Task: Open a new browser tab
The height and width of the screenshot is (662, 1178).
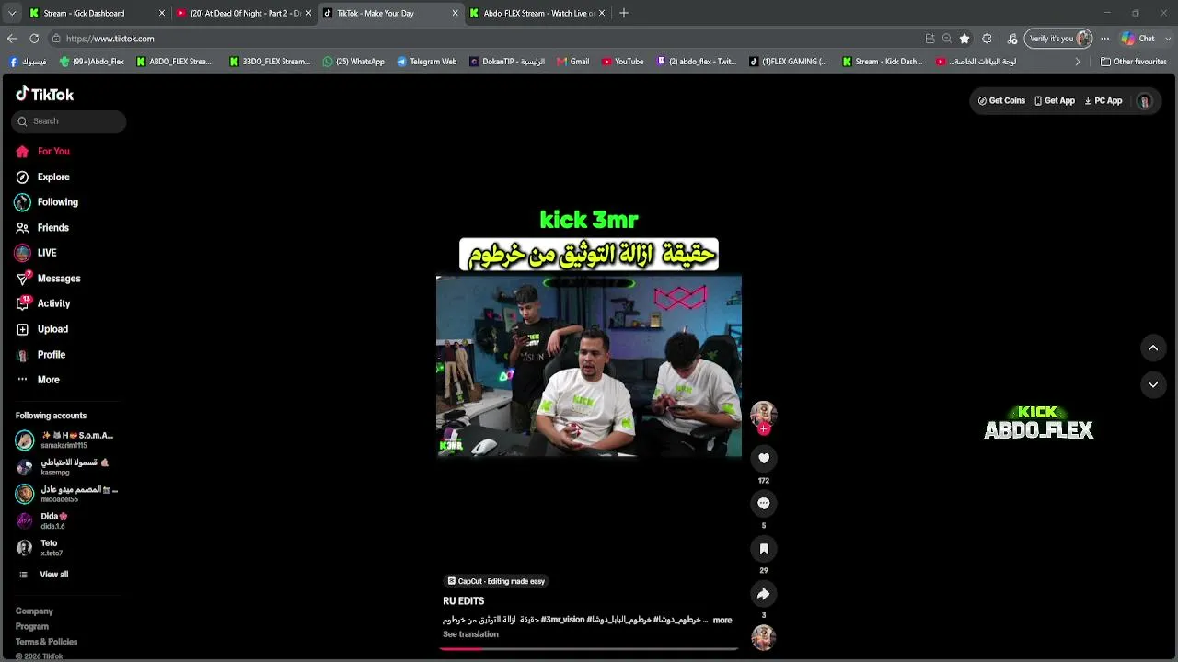Action: coord(624,13)
